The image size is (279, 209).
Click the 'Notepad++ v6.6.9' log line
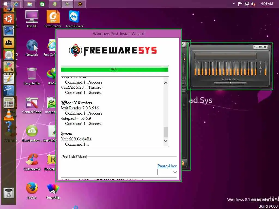pyautogui.click(x=76, y=118)
